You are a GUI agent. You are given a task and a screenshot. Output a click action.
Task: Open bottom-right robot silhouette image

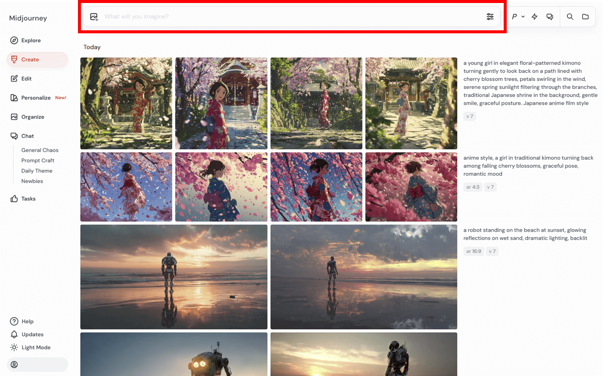(364, 354)
